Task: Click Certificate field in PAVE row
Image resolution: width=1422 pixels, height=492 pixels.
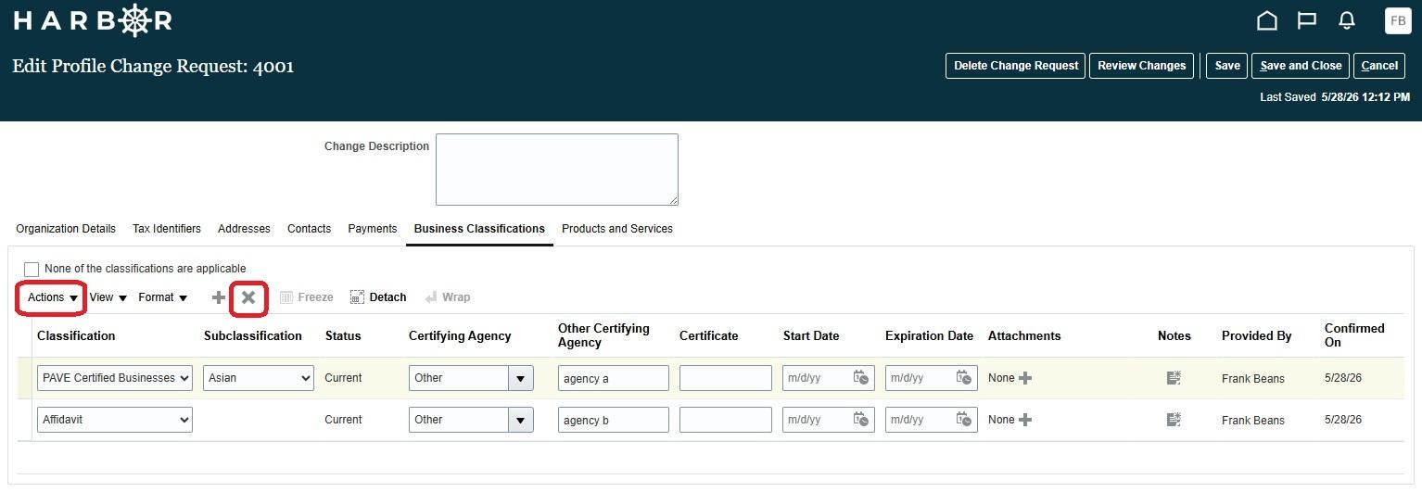Action: (x=725, y=378)
